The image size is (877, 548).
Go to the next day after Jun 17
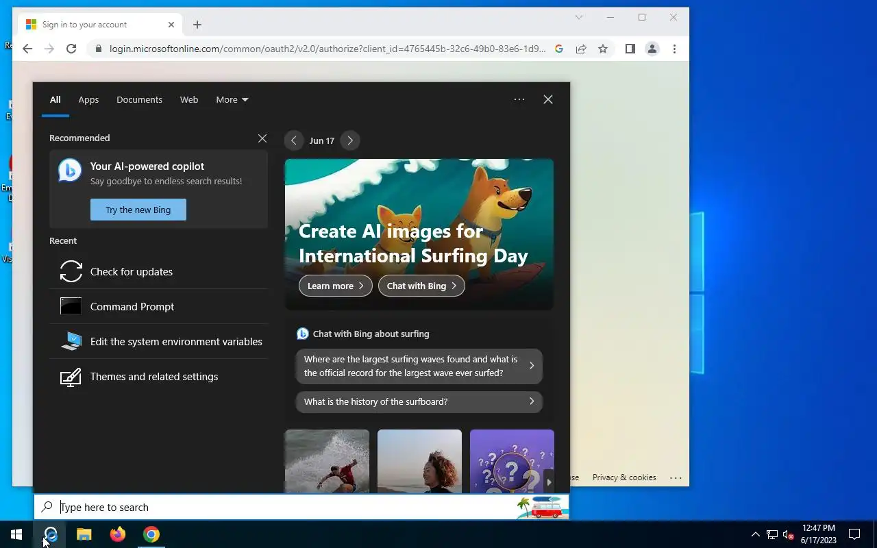(x=350, y=140)
